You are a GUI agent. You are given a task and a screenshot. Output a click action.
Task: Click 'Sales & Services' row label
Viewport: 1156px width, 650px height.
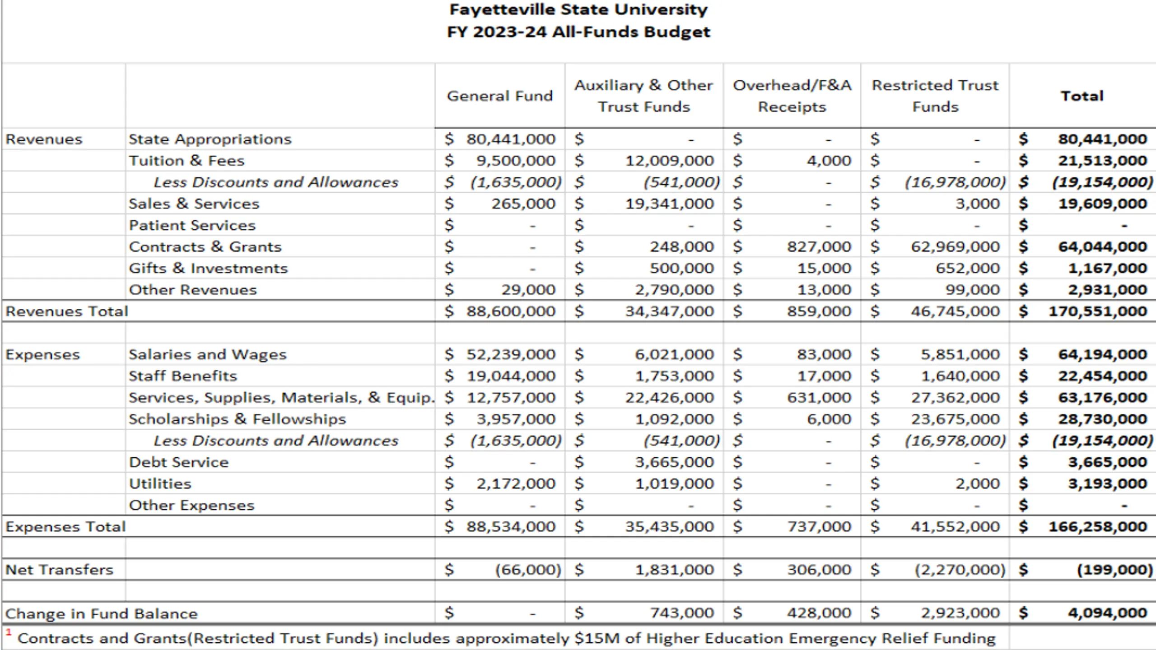tap(194, 204)
